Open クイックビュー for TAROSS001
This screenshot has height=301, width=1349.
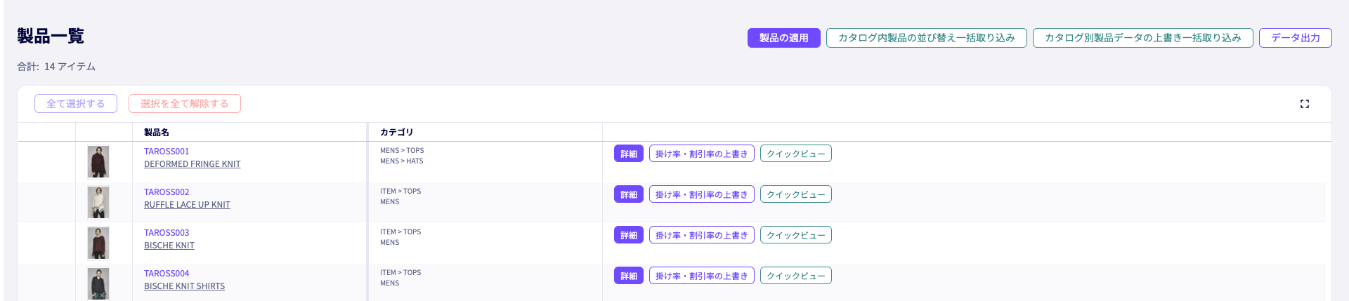(x=796, y=154)
